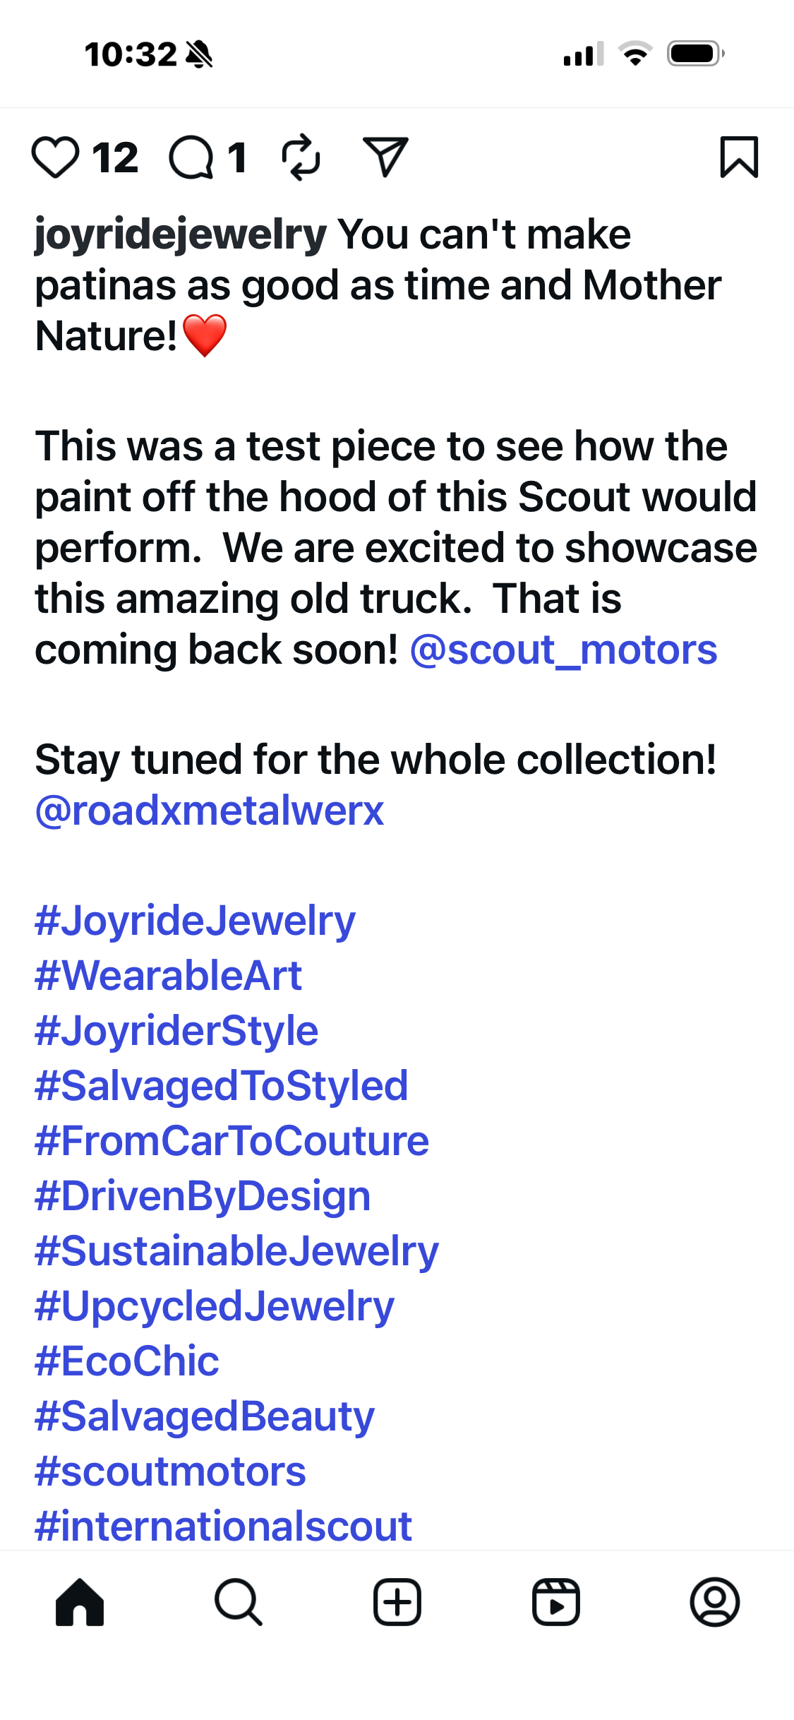Open the joyridejewelry profile username
This screenshot has height=1720, width=794.
tap(181, 234)
